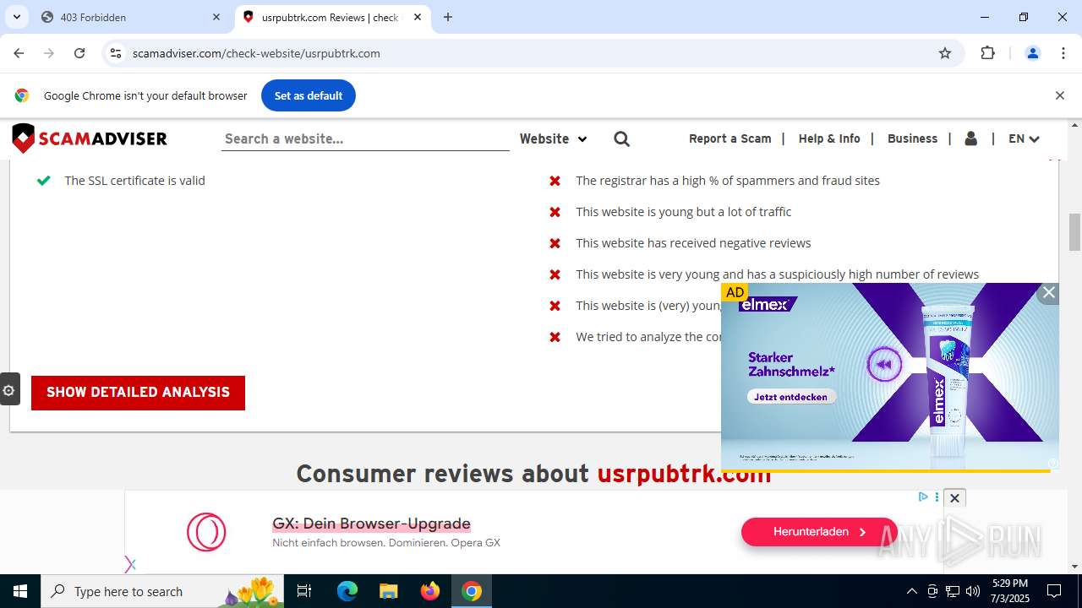Viewport: 1082px width, 608px height.
Task: Click the AdChoices icon on banner
Action: [x=923, y=497]
